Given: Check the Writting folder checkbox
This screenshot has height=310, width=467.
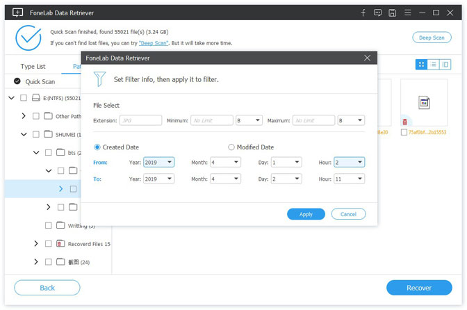Looking at the screenshot, I should click(48, 225).
